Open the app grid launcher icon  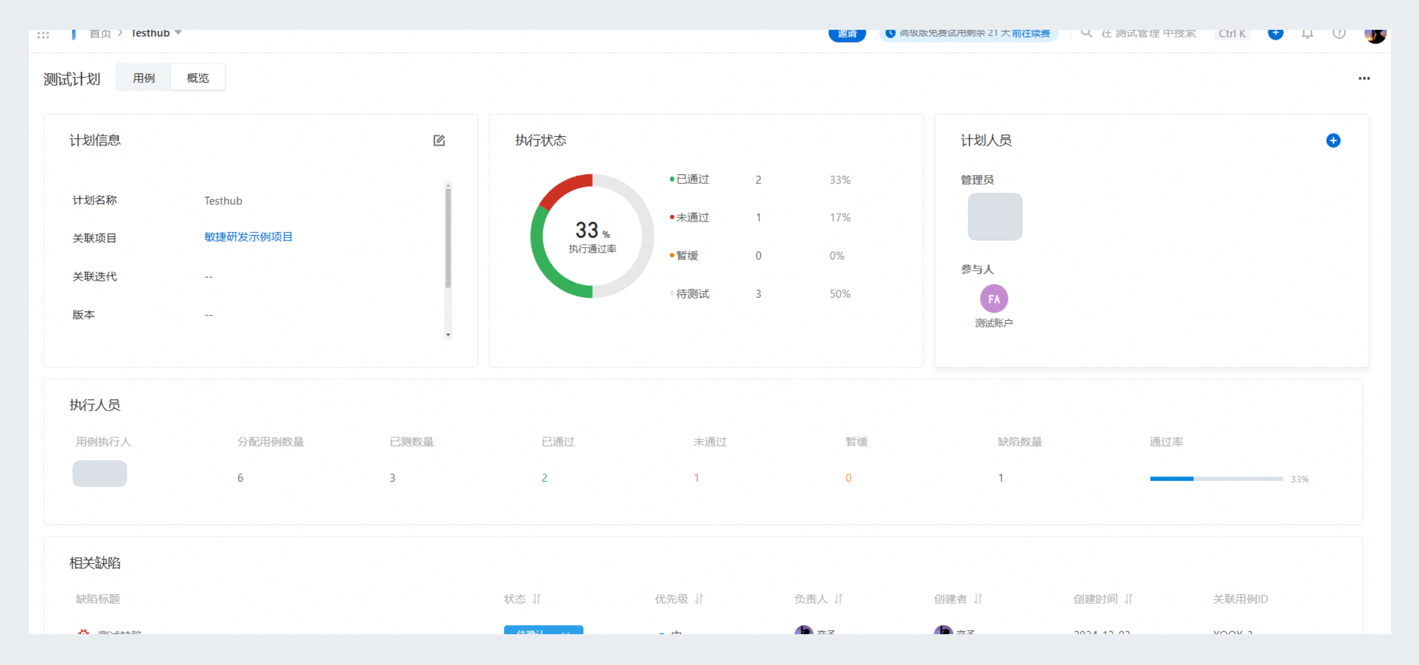43,35
